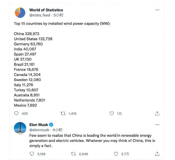The width and height of the screenshot is (175, 160).
Task: Share the World of Statistics tweet
Action: click(x=157, y=113)
